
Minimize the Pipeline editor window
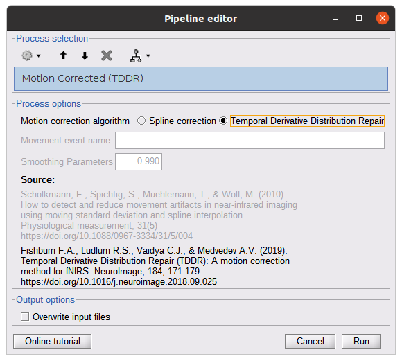tap(335, 19)
